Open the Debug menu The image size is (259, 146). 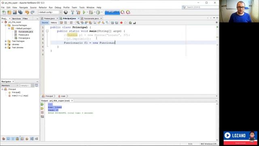click(x=58, y=7)
